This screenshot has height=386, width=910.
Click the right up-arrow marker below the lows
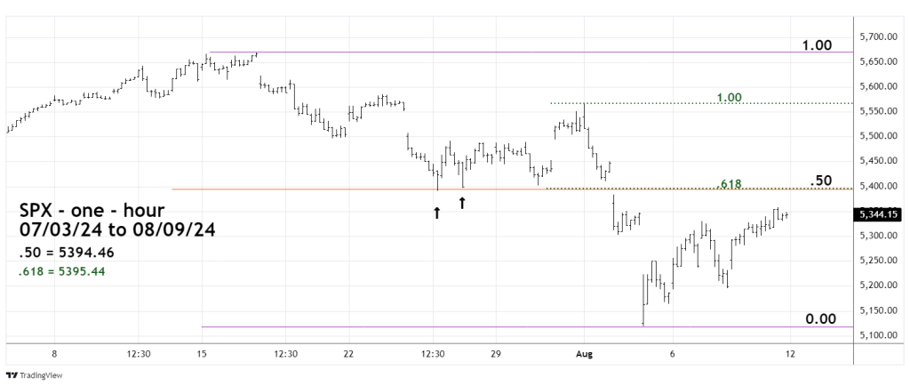(462, 203)
